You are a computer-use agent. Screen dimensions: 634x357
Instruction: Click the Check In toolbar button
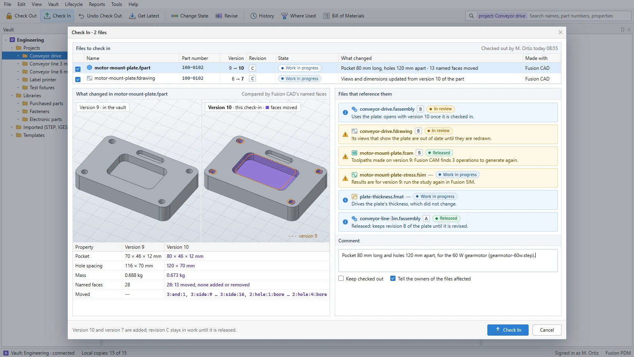click(x=57, y=16)
